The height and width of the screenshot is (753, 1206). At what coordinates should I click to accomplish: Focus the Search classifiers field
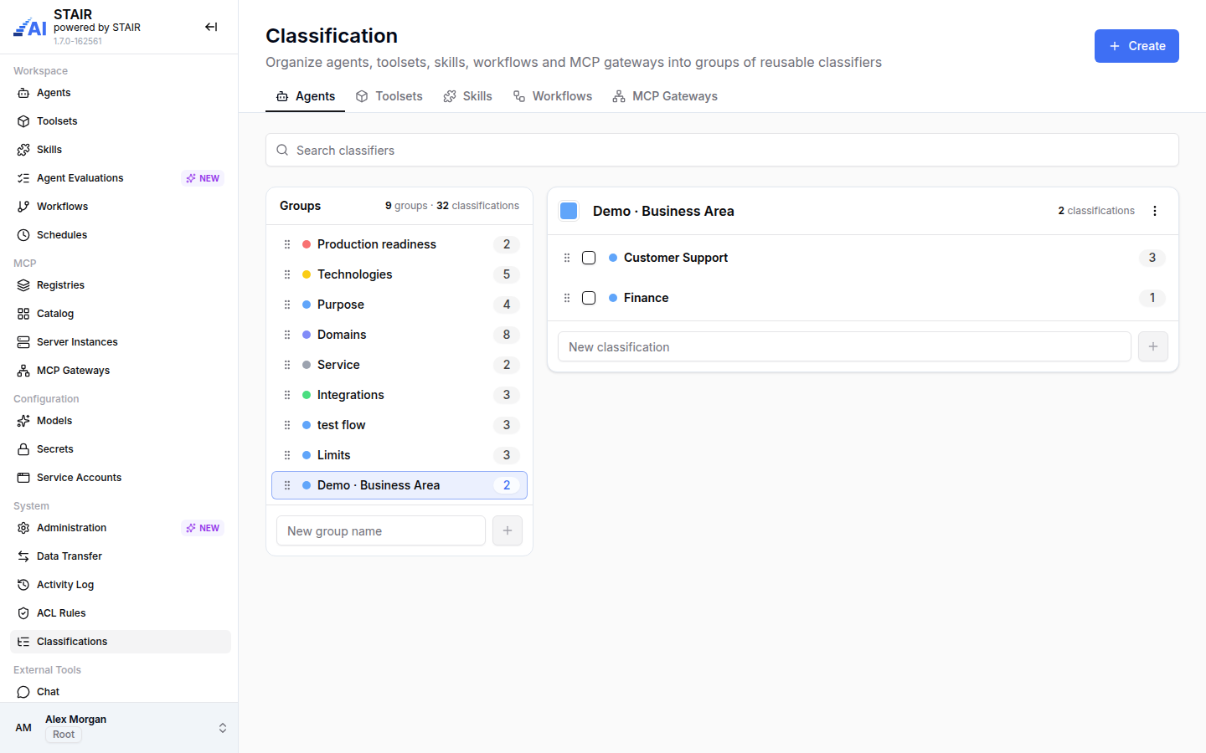pos(722,150)
